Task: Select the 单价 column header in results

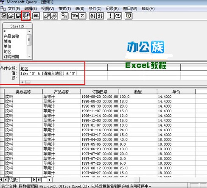Action: pyautogui.click(x=176, y=92)
